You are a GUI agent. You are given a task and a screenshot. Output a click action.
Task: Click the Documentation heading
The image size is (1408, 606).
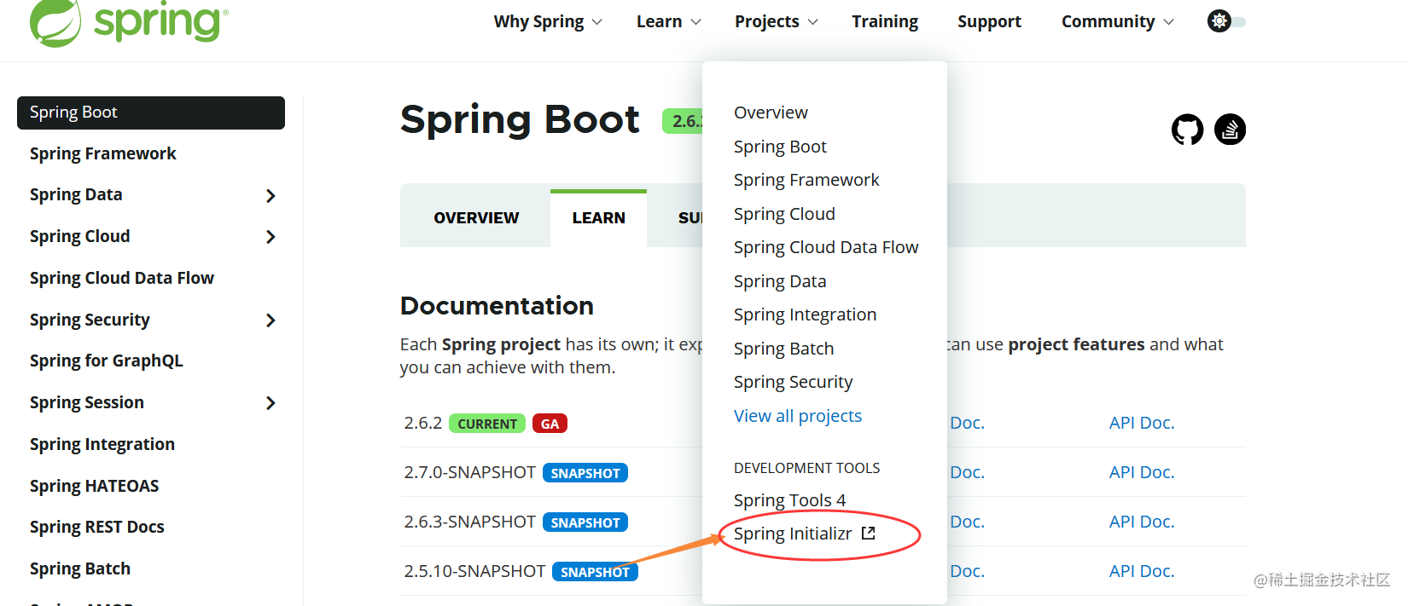click(497, 306)
